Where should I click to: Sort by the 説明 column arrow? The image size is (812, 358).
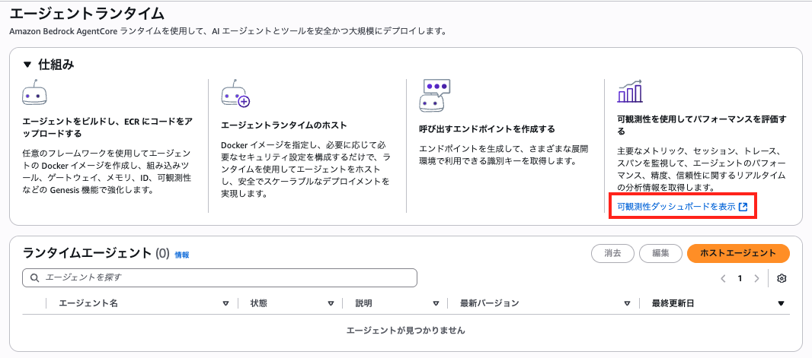(x=436, y=304)
